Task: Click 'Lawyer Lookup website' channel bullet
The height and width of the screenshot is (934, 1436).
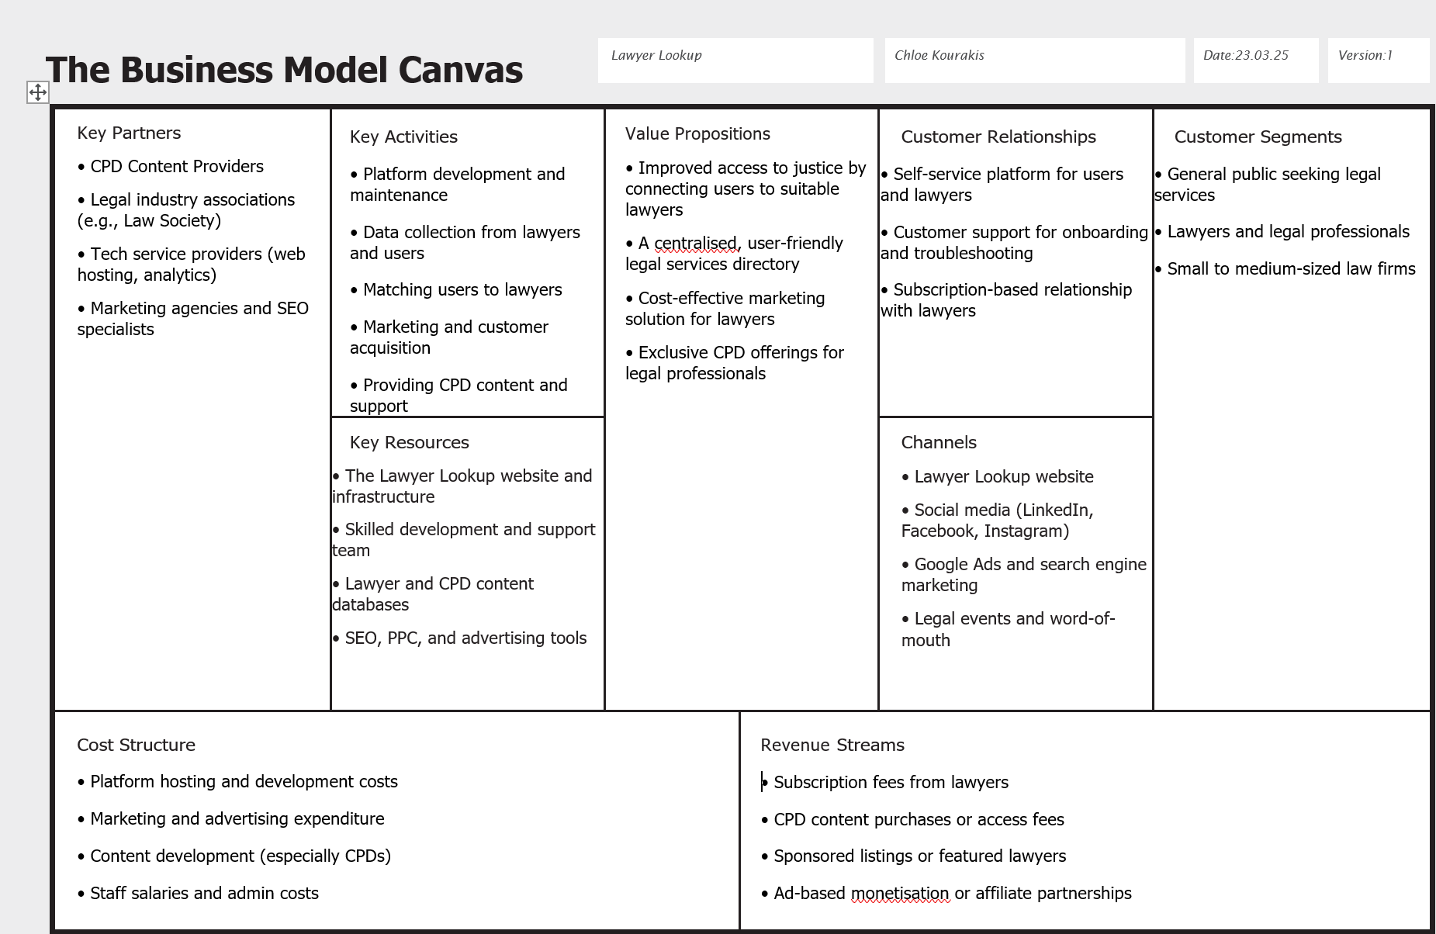Action: 998,476
